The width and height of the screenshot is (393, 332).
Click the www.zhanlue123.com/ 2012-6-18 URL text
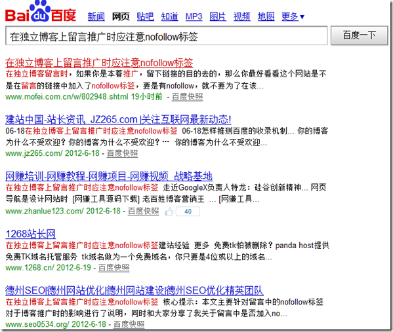click(x=63, y=211)
